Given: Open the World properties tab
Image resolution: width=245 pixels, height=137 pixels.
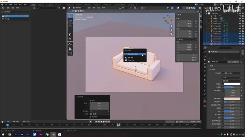Looking at the screenshot, I should (x=205, y=71).
